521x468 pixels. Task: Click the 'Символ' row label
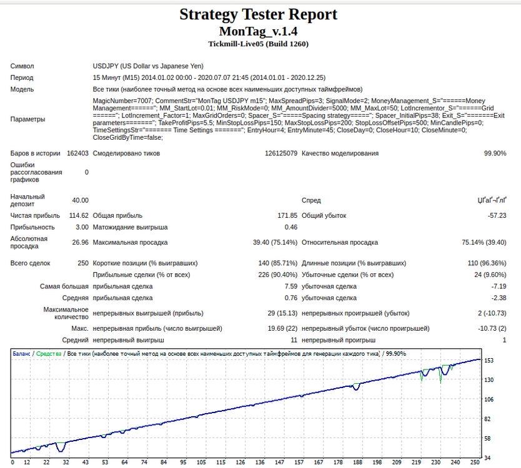(22, 66)
